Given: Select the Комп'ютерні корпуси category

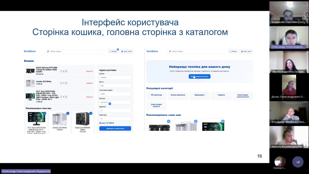Looking at the screenshot, I should click(x=156, y=105).
